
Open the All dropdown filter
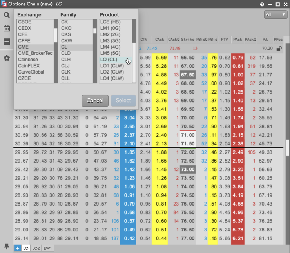point(276,14)
